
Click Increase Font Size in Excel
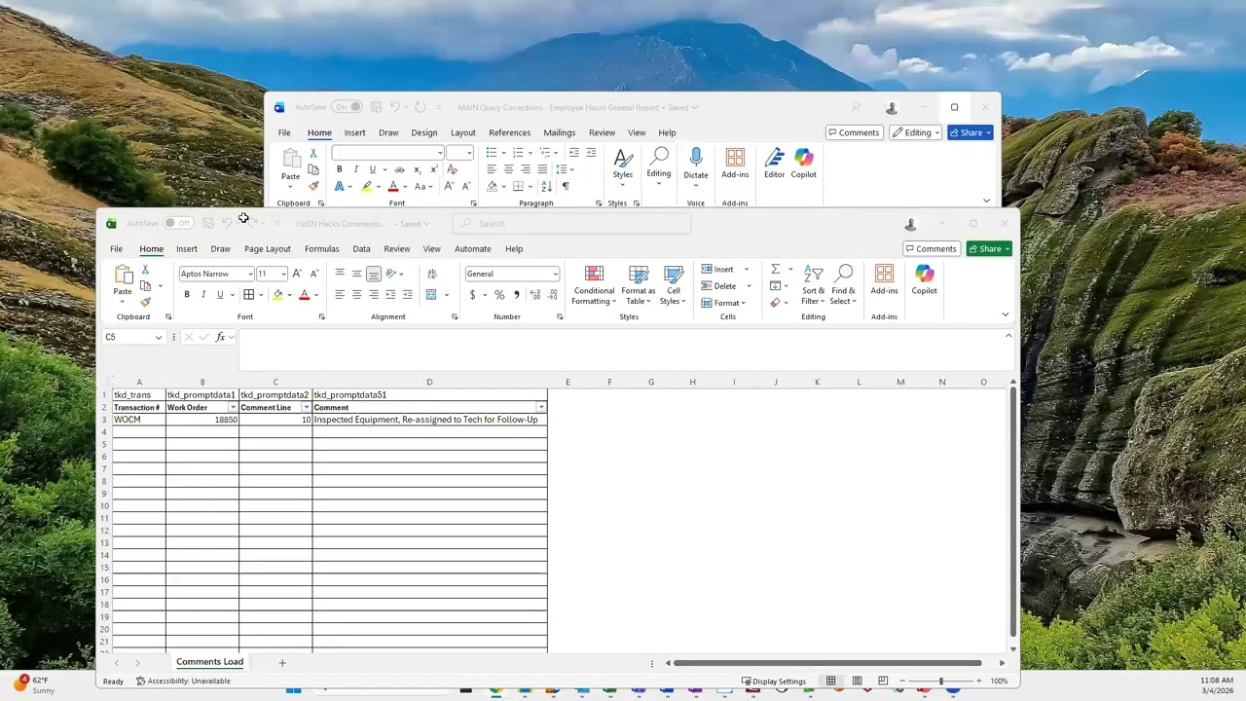[x=297, y=274]
